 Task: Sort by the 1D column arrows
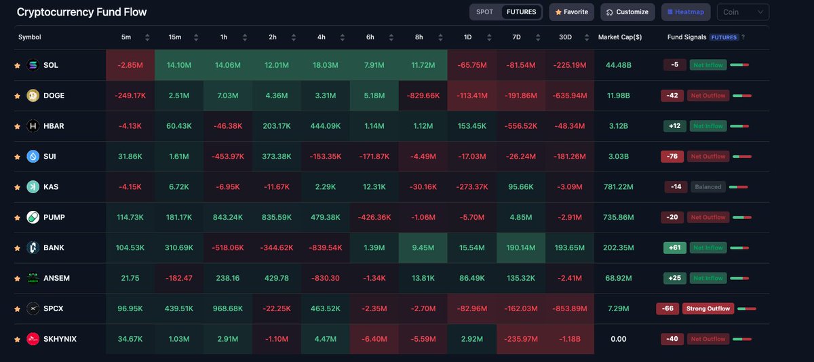pos(489,37)
